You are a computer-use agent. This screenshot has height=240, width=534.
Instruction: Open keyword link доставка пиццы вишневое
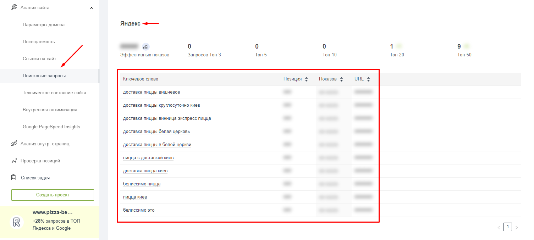pyautogui.click(x=152, y=92)
